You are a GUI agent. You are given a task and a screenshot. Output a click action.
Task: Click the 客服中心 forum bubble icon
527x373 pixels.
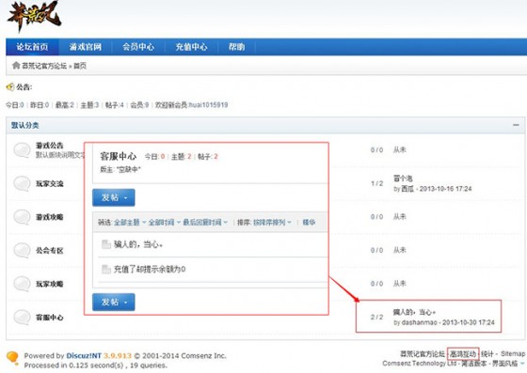(x=23, y=317)
